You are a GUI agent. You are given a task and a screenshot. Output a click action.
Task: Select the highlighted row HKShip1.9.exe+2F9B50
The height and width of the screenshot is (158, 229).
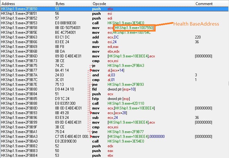click(x=114, y=9)
